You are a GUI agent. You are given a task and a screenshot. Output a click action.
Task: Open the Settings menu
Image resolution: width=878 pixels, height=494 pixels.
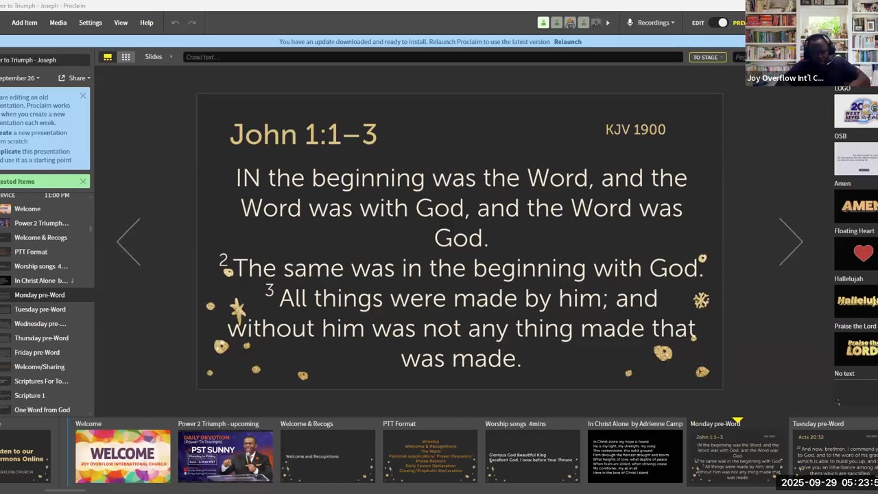(x=91, y=23)
